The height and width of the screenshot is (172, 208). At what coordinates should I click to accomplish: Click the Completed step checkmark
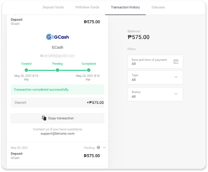(89, 70)
